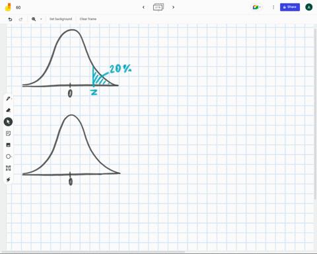Click the jam title "60"

point(18,7)
